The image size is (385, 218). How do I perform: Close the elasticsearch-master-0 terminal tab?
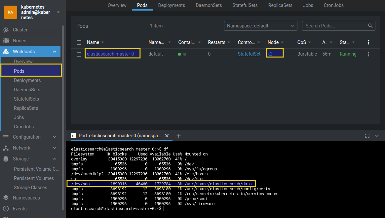pos(167,136)
